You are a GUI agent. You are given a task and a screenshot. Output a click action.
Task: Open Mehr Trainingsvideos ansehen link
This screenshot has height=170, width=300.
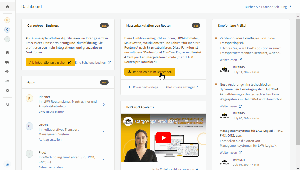pos(175,169)
